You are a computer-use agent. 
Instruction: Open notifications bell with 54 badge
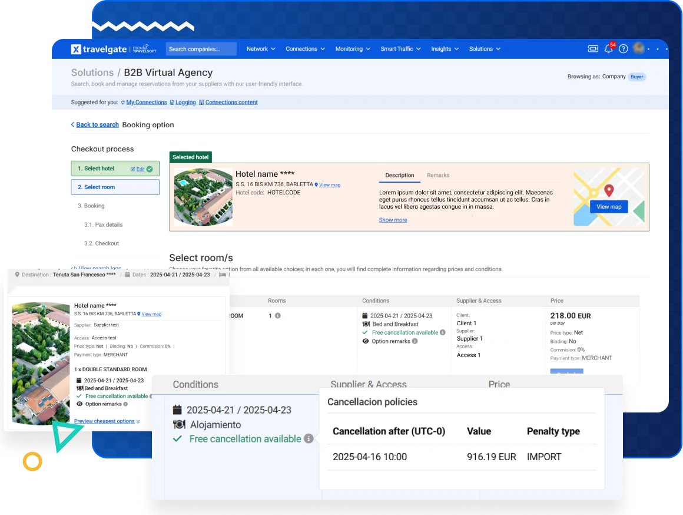coord(609,48)
